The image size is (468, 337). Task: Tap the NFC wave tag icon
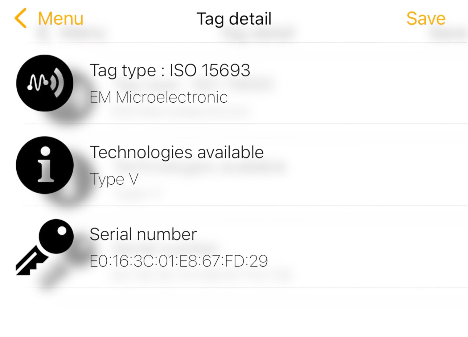tap(45, 83)
